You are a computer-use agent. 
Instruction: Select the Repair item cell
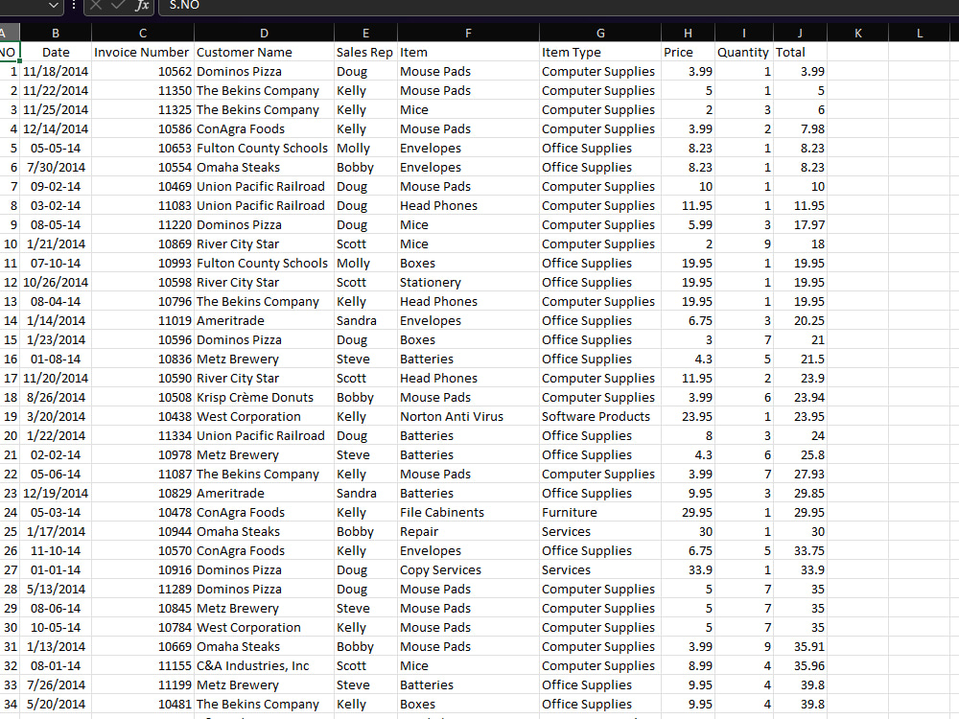469,531
